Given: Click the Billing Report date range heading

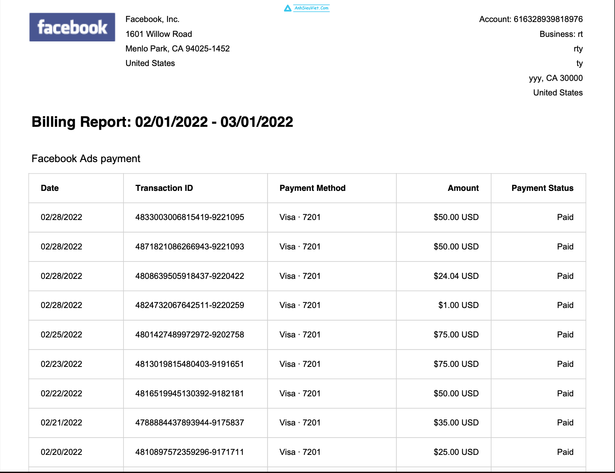Looking at the screenshot, I should pos(162,122).
